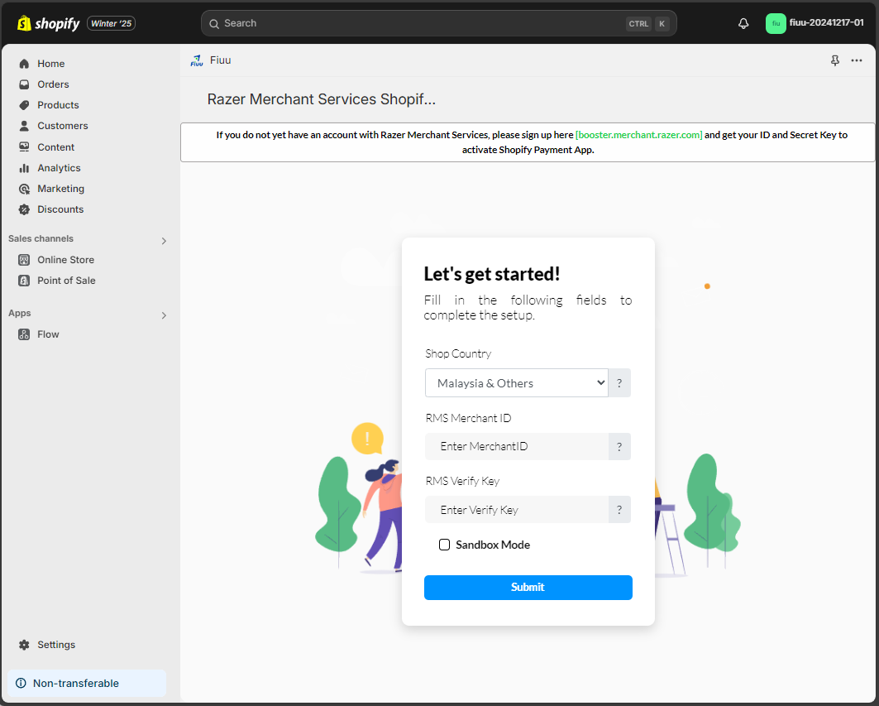Click the Fiuu app logo icon
Viewport: 879px width, 706px height.
click(197, 60)
